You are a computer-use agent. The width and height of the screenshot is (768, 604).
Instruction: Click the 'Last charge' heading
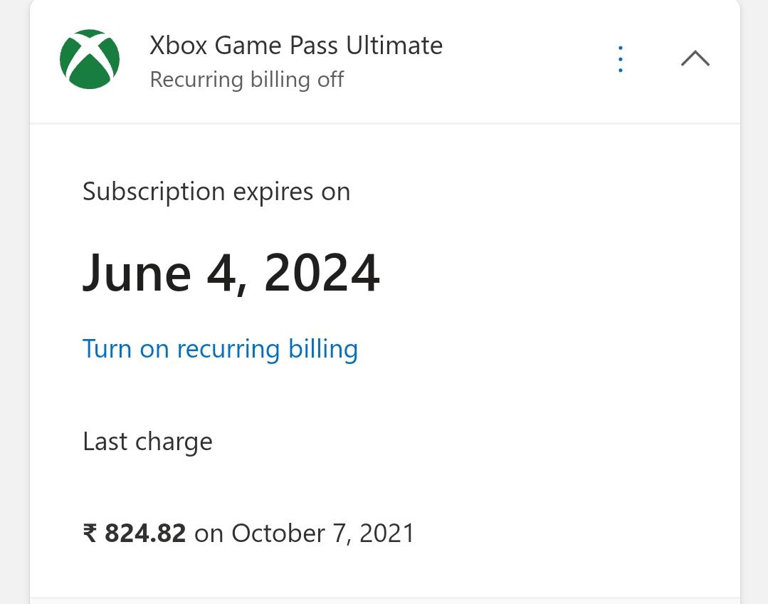(x=147, y=442)
